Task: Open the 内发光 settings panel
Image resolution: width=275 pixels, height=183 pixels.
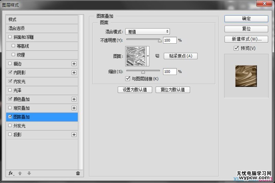Action: tap(20, 81)
